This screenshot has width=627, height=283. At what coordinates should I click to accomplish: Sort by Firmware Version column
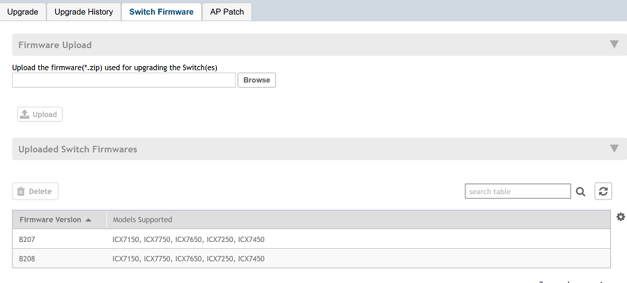click(55, 220)
